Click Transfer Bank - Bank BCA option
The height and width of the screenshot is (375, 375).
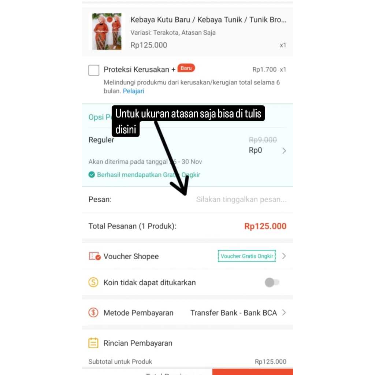233,313
